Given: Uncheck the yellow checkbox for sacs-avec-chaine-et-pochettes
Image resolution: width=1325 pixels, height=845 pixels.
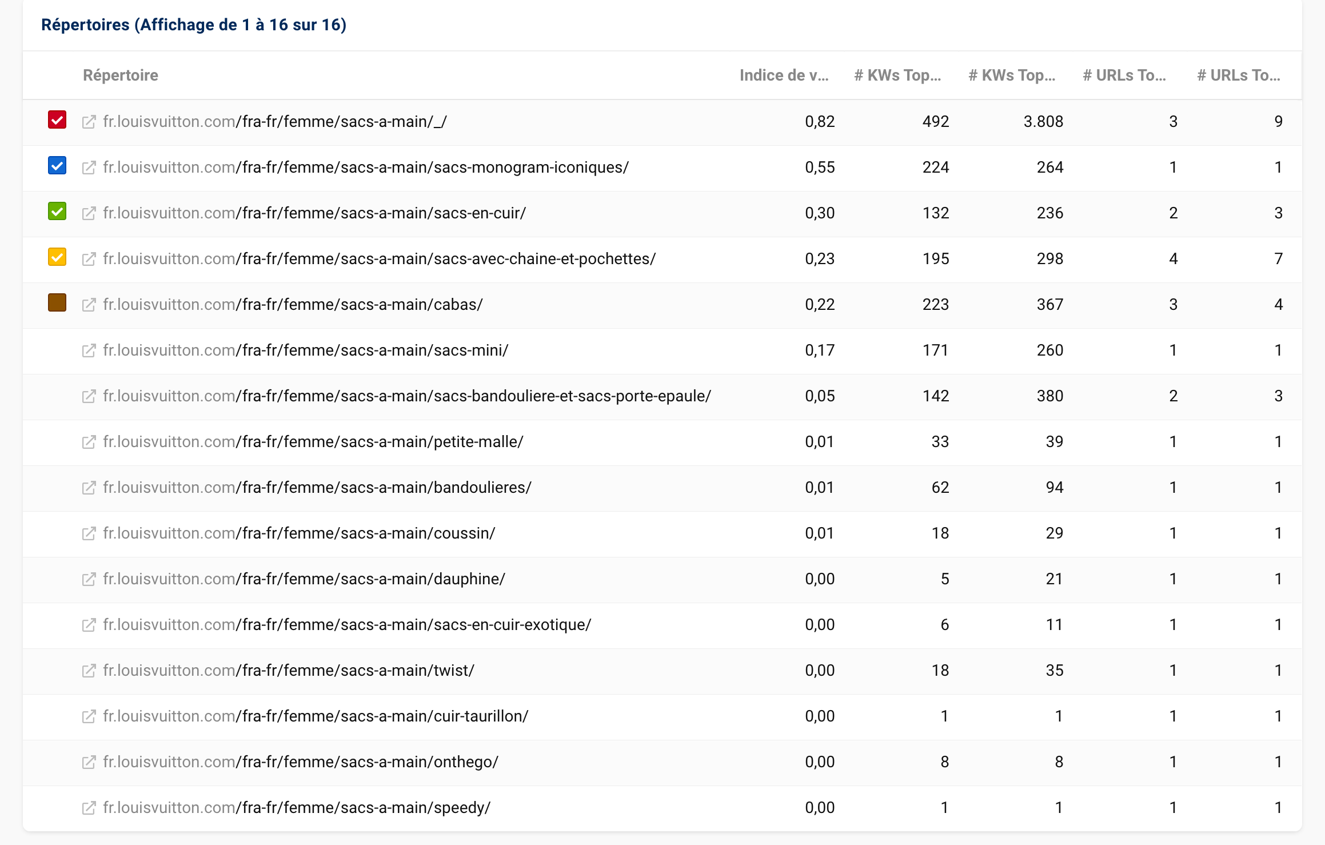Looking at the screenshot, I should click(x=57, y=257).
